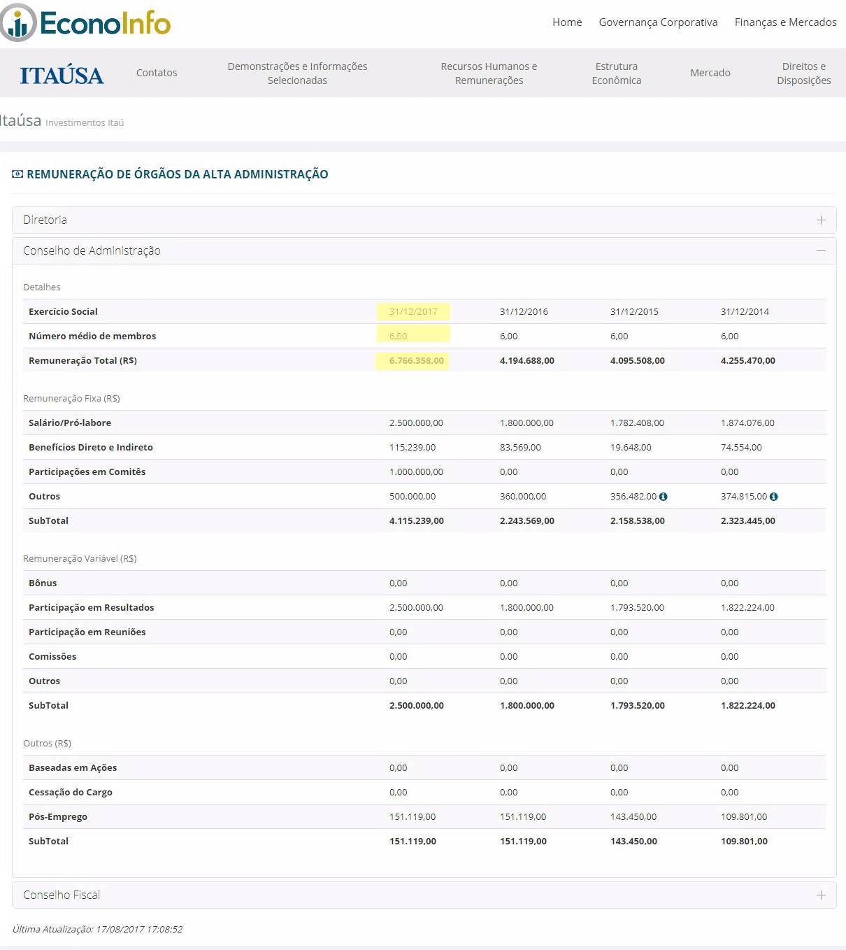The image size is (846, 950).
Task: Click the Itaúsa company logo
Action: coord(62,75)
